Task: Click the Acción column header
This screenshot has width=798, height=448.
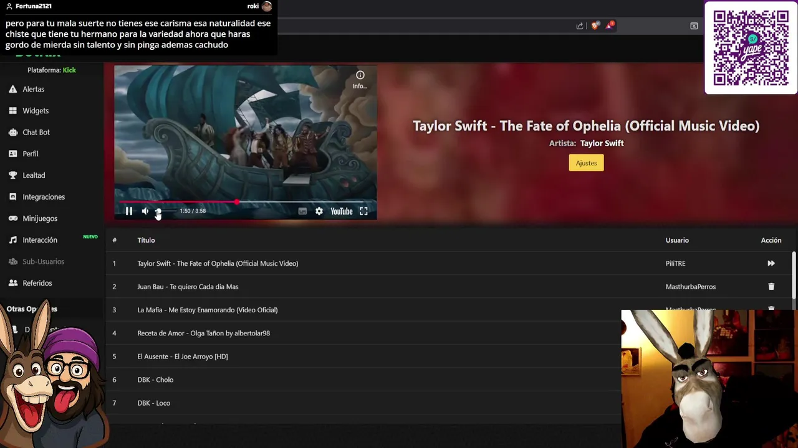Action: pos(771,240)
